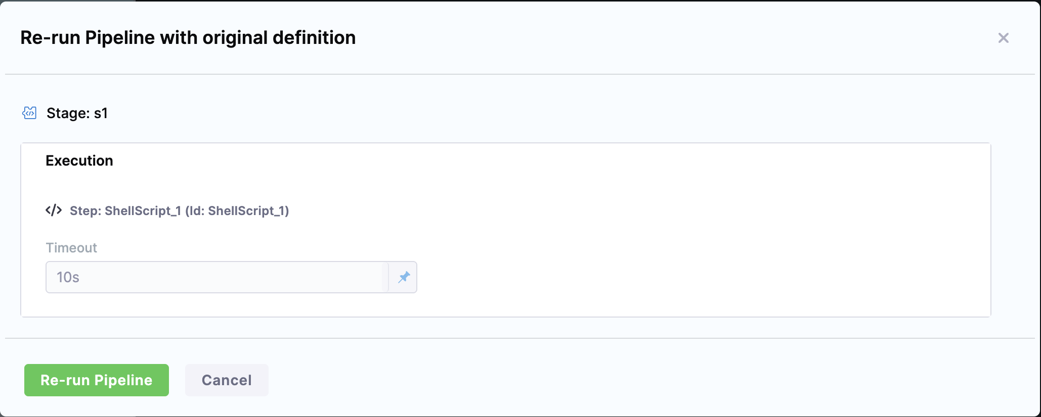Click the '(Id: ShellScript_1)' identifier text
1041x417 pixels.
(237, 211)
